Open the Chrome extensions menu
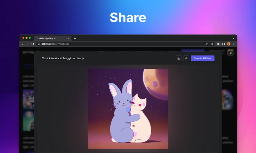 click(x=218, y=44)
